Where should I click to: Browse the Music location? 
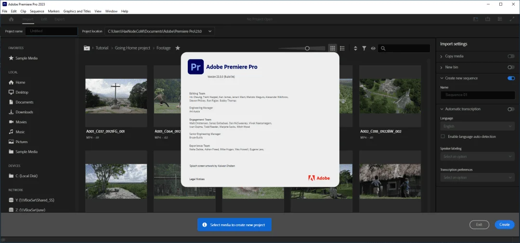point(16,132)
